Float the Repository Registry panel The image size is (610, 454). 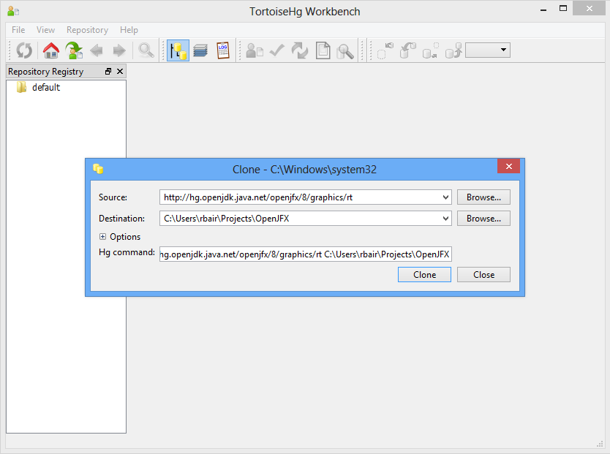coord(108,71)
